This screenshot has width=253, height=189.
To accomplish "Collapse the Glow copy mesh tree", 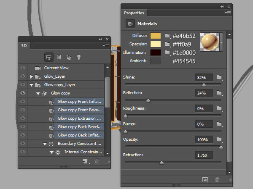I will [38, 94].
